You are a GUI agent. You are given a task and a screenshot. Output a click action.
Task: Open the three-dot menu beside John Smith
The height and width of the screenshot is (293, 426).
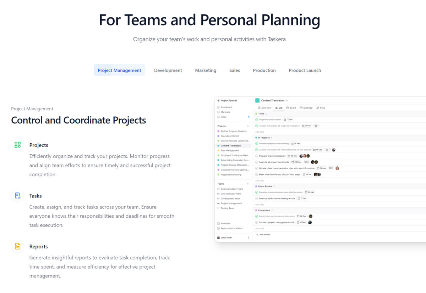pos(248,237)
